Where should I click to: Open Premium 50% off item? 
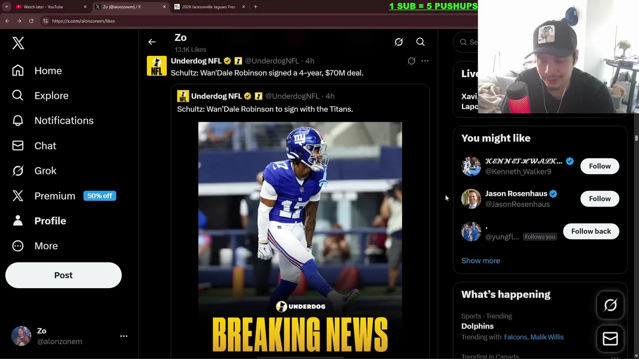pyautogui.click(x=64, y=196)
